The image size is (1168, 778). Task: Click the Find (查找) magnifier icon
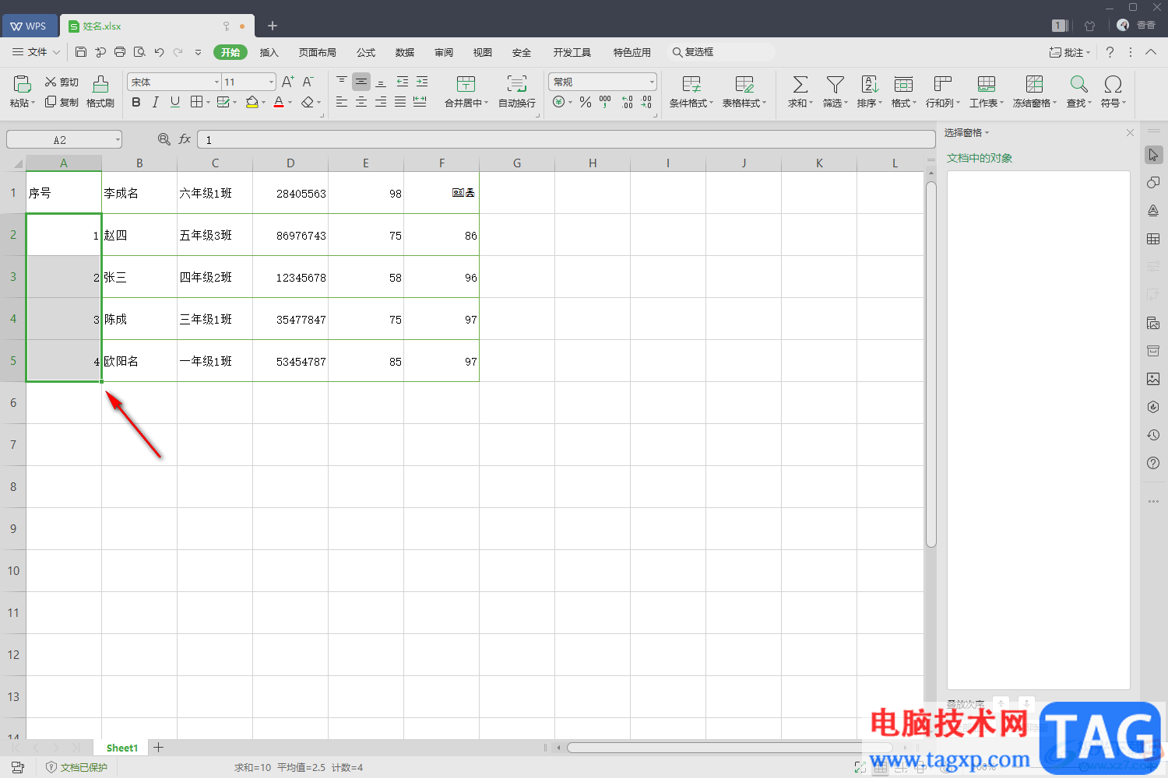(x=1078, y=84)
